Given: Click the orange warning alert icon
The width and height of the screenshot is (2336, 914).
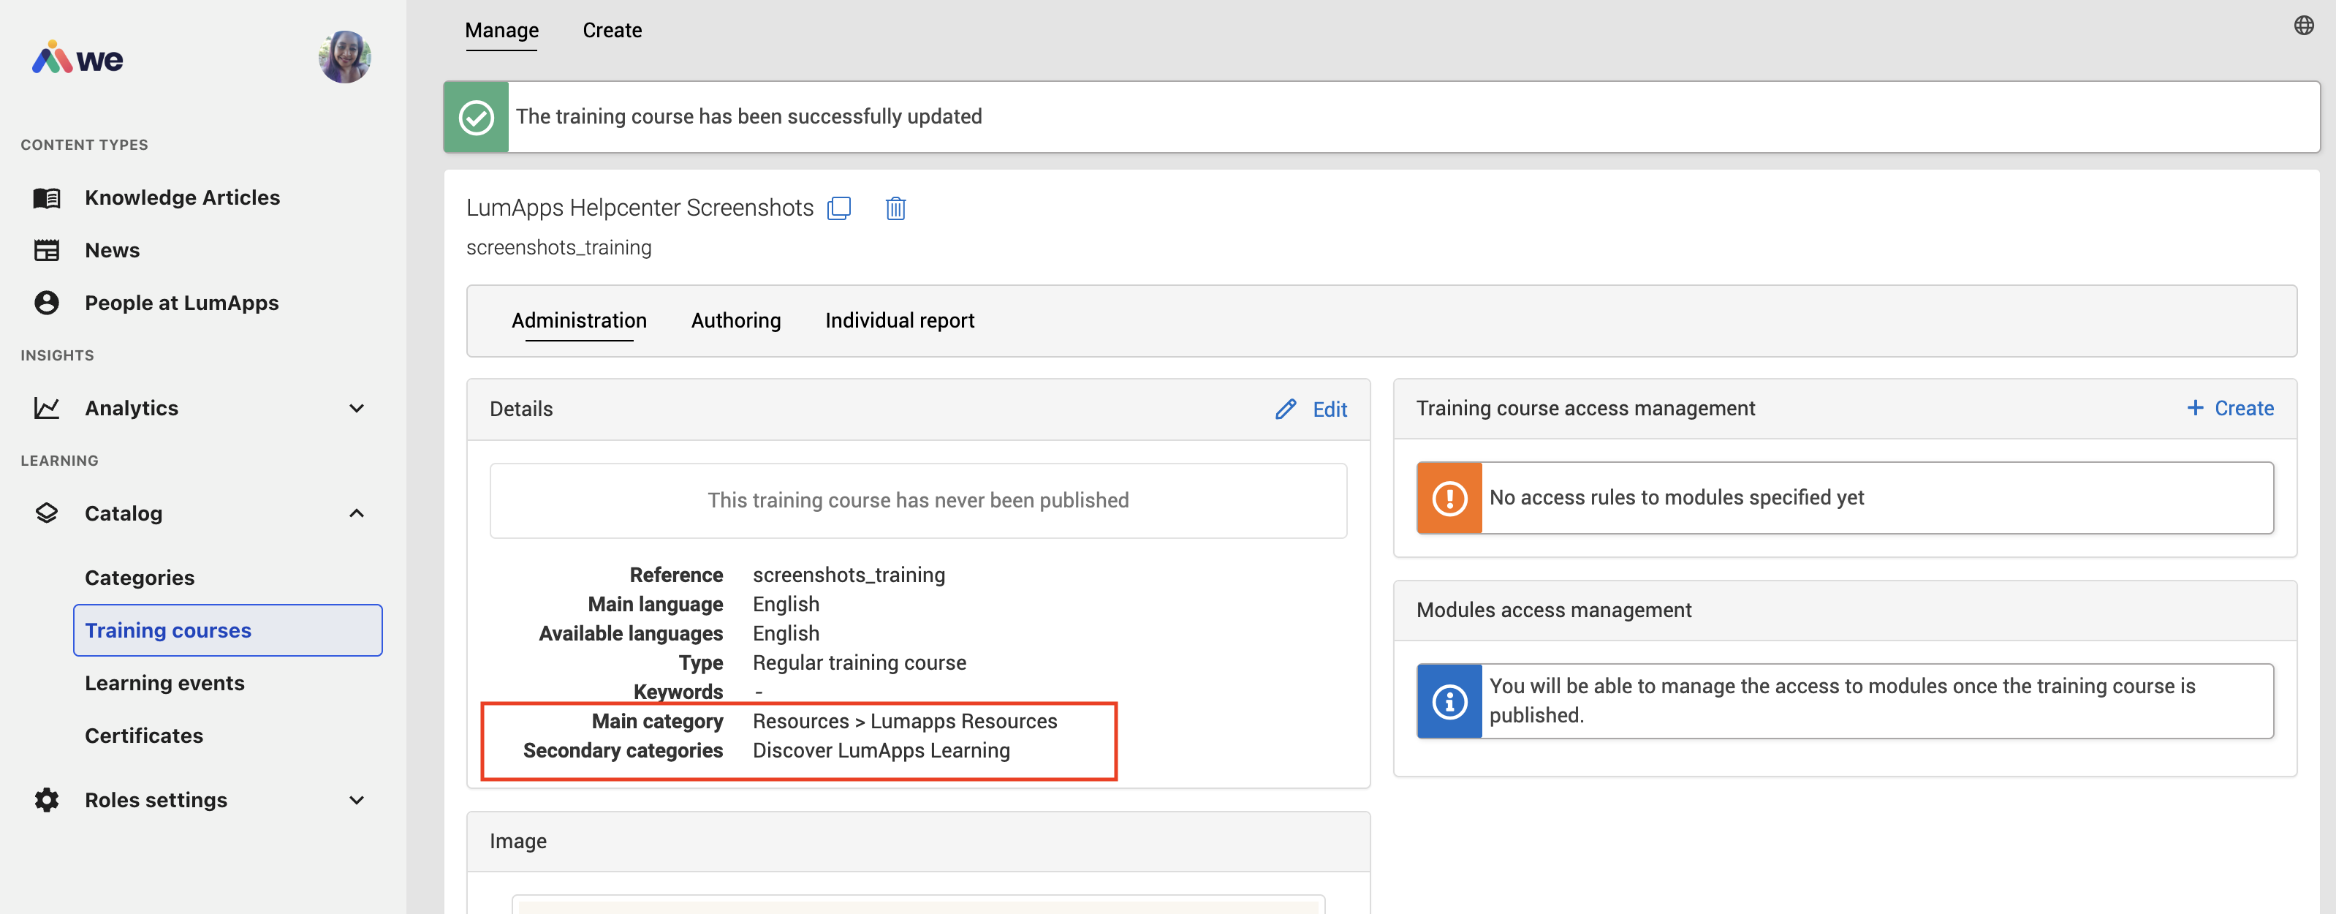Looking at the screenshot, I should (1449, 498).
